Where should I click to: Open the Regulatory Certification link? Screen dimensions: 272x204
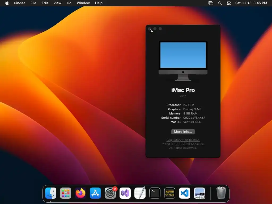point(183,140)
